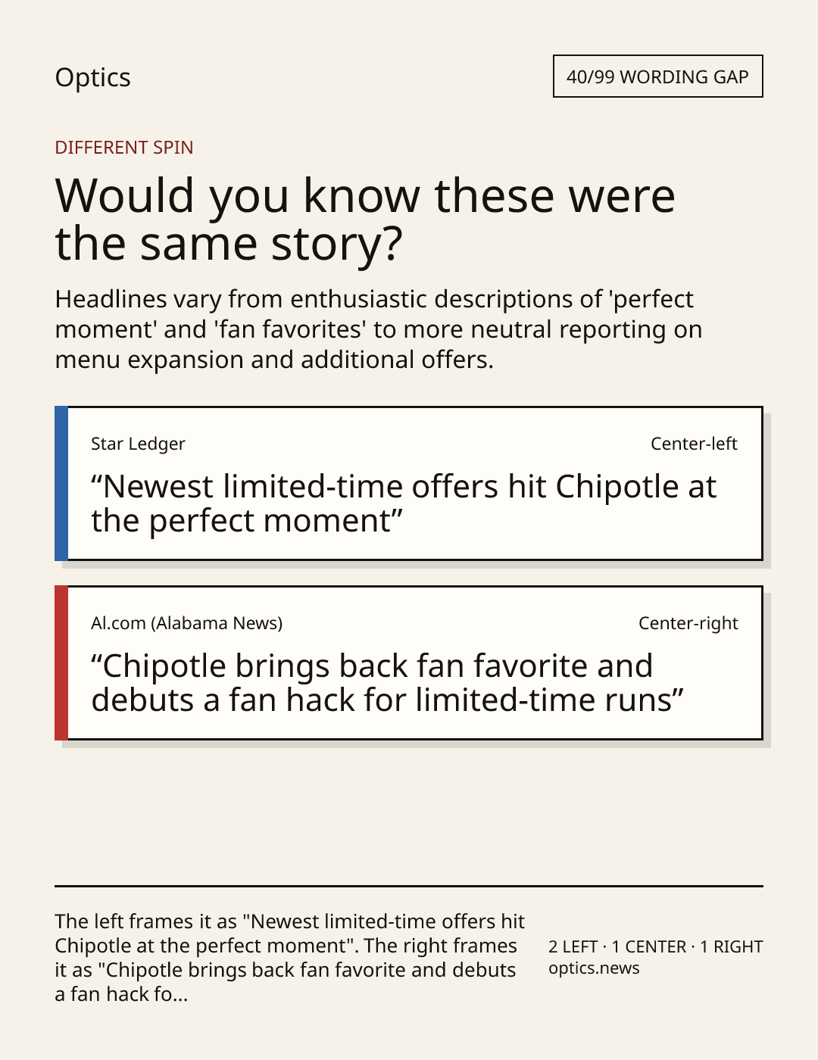The image size is (818, 1060).
Task: Click the Center-right bias label
Action: (x=688, y=623)
